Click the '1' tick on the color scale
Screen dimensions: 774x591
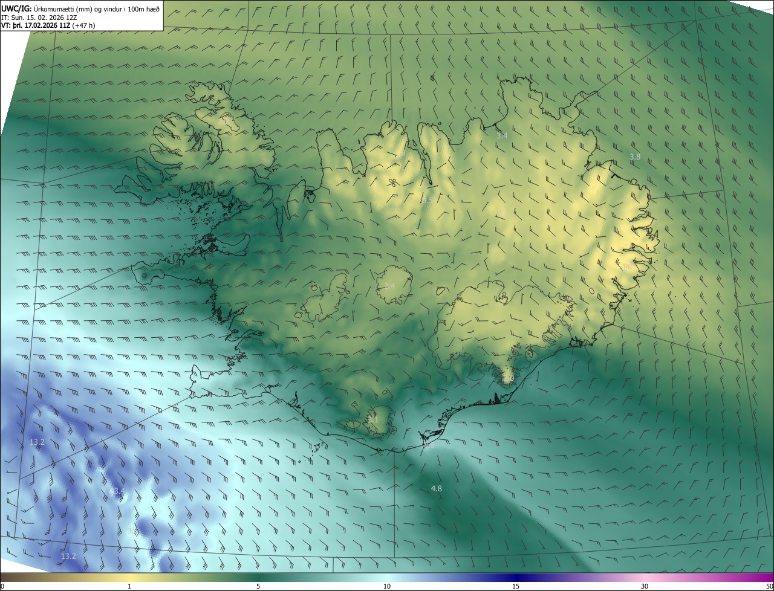[129, 586]
